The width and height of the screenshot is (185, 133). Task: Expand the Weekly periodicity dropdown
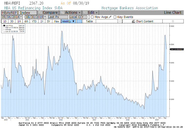[x=68, y=21]
